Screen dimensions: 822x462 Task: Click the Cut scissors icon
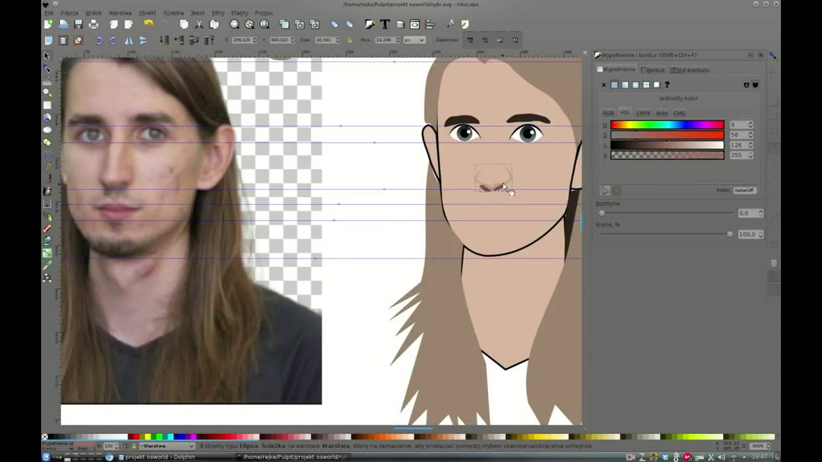tap(199, 24)
